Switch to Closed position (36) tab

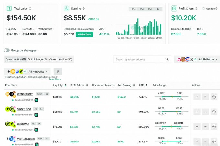pos(60,59)
